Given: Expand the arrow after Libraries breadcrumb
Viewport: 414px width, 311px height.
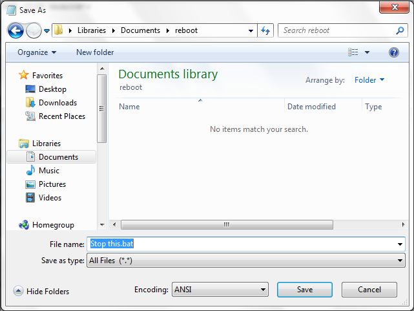Looking at the screenshot, I should point(114,30).
